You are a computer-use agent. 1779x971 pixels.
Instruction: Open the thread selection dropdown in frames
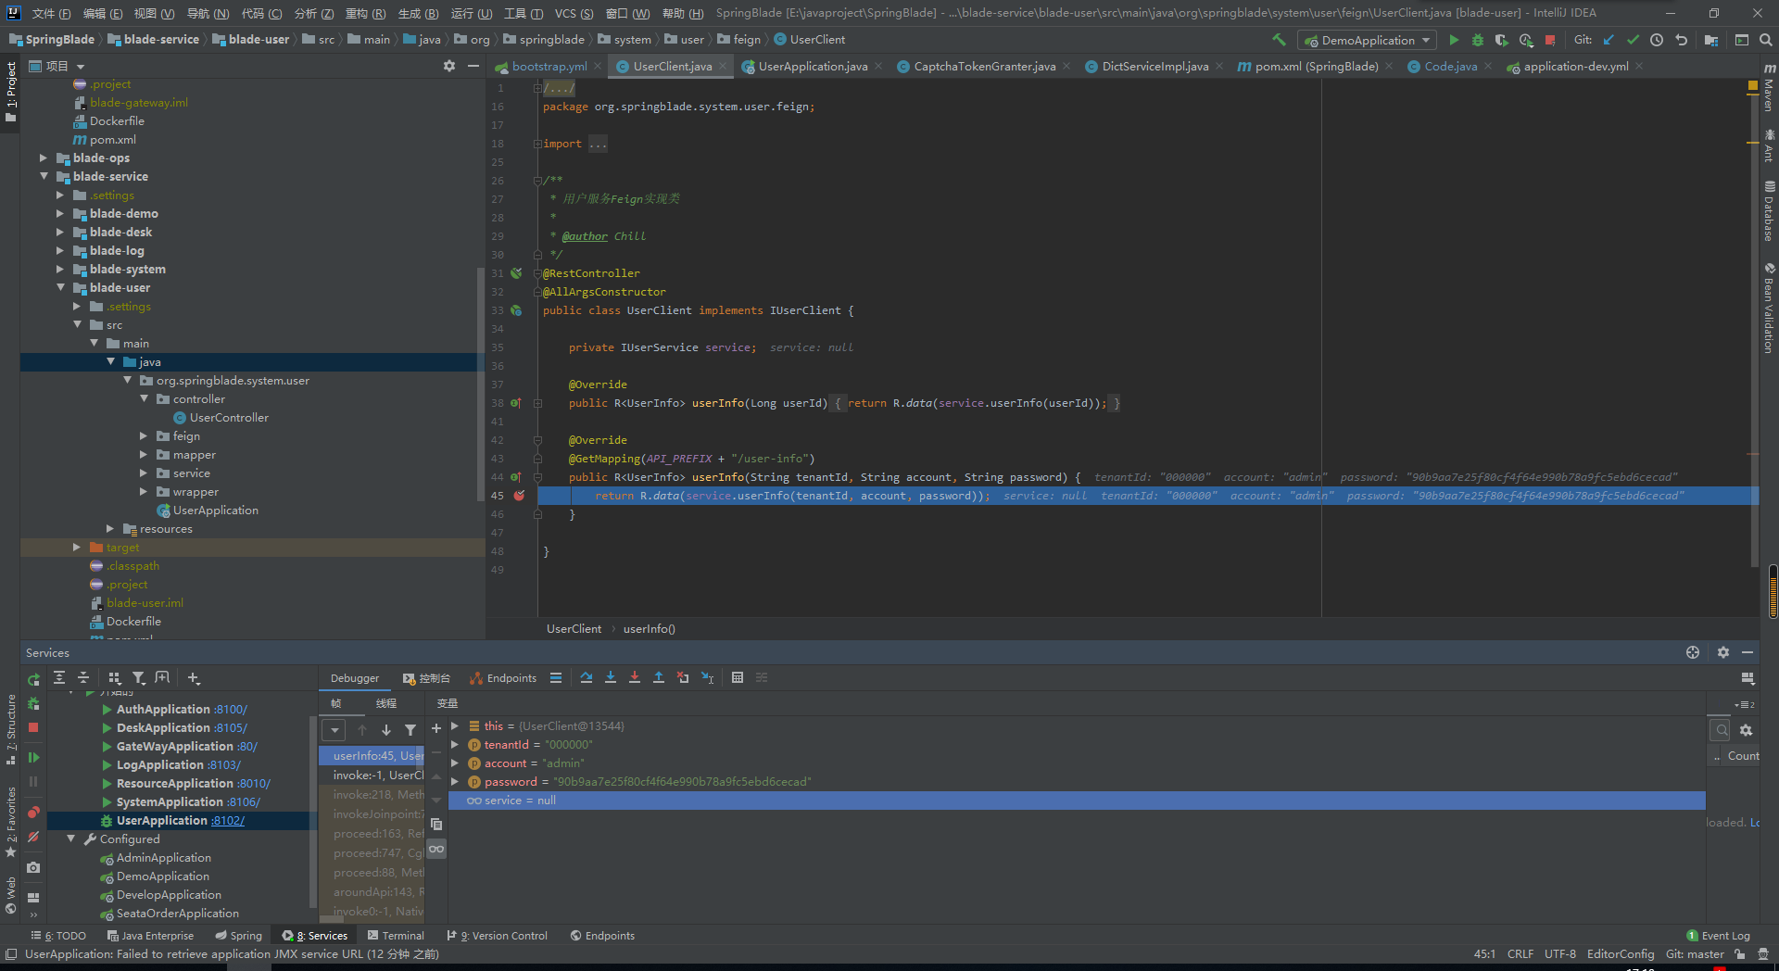tap(334, 730)
